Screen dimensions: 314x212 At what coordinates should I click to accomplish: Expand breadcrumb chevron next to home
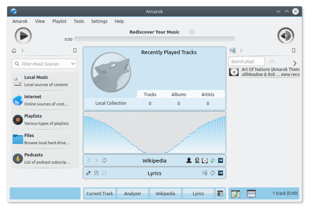coord(23,51)
